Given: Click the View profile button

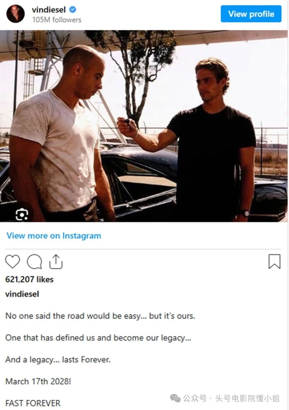Looking at the screenshot, I should click(251, 14).
